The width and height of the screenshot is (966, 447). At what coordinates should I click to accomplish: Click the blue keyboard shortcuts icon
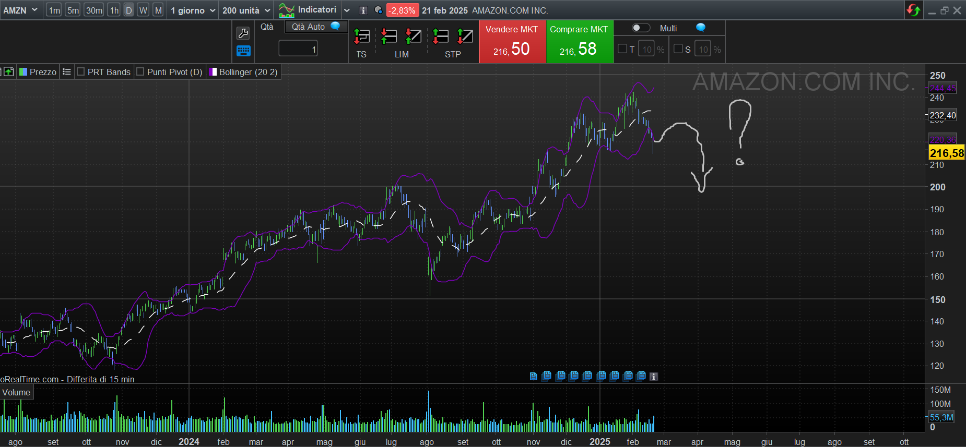[243, 51]
